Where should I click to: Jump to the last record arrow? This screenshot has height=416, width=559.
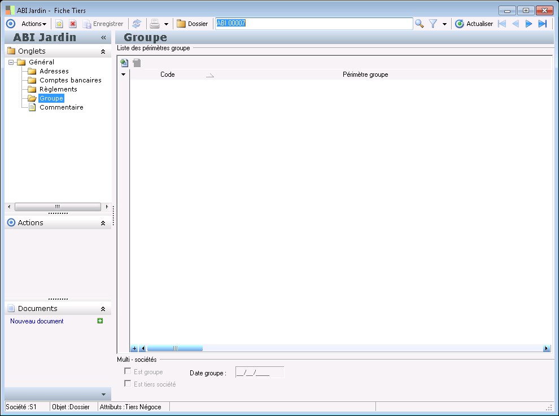[543, 24]
